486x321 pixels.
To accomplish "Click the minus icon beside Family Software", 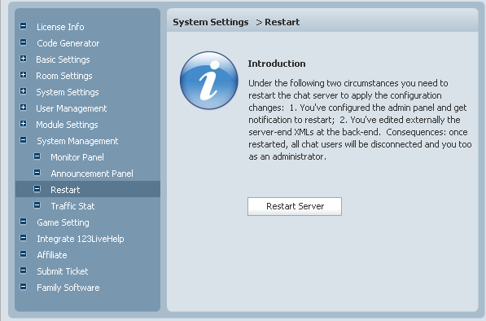I will pos(24,287).
